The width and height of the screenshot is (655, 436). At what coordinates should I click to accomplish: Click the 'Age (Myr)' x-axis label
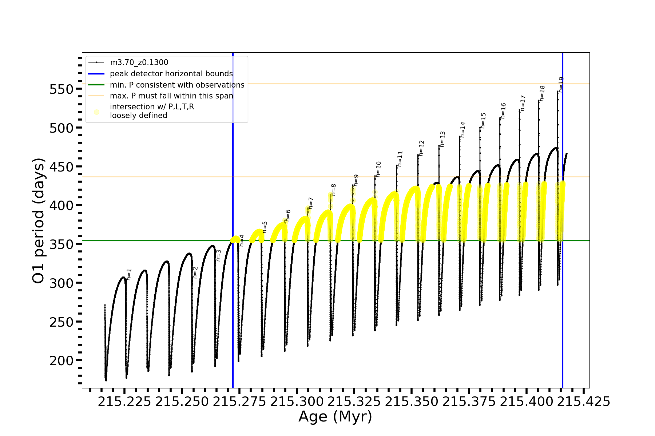[335, 416]
